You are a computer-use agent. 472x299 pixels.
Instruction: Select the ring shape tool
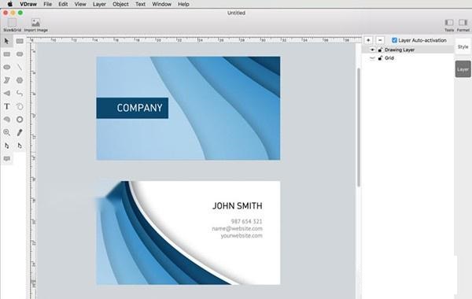point(20,120)
